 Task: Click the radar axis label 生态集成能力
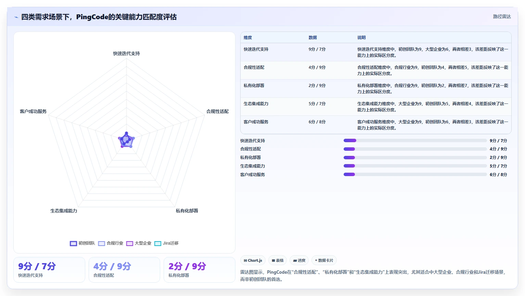click(x=64, y=211)
